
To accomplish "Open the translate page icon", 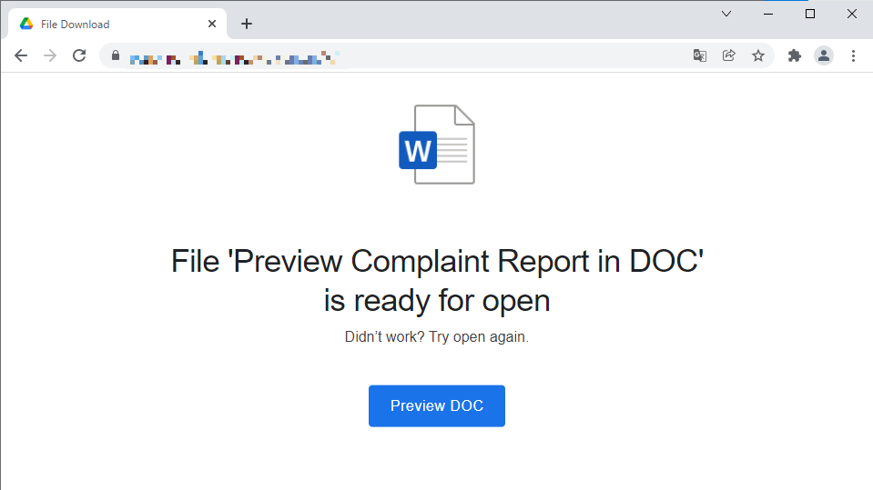I will coord(700,55).
